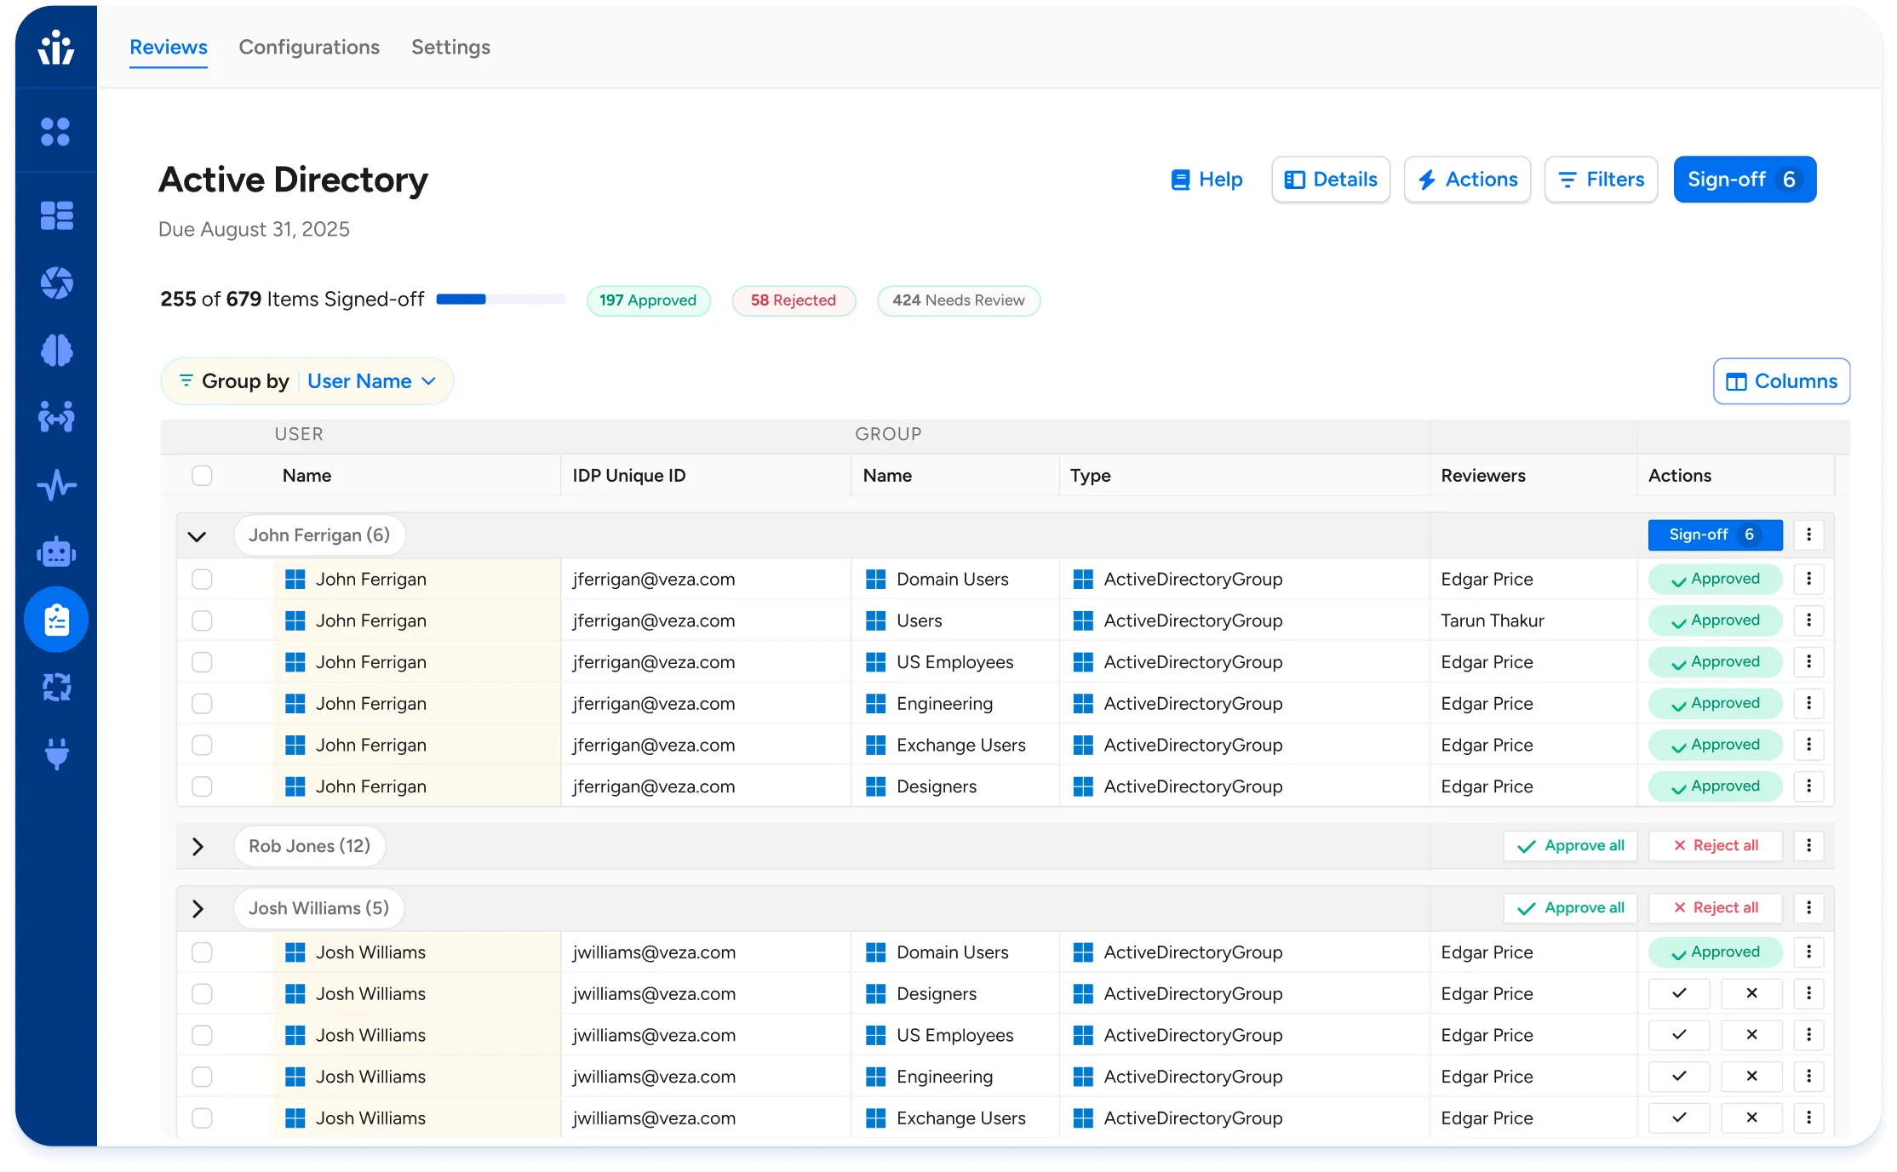
Task: Approve Josh Williams US Employees row checkmark
Action: pyautogui.click(x=1678, y=1035)
